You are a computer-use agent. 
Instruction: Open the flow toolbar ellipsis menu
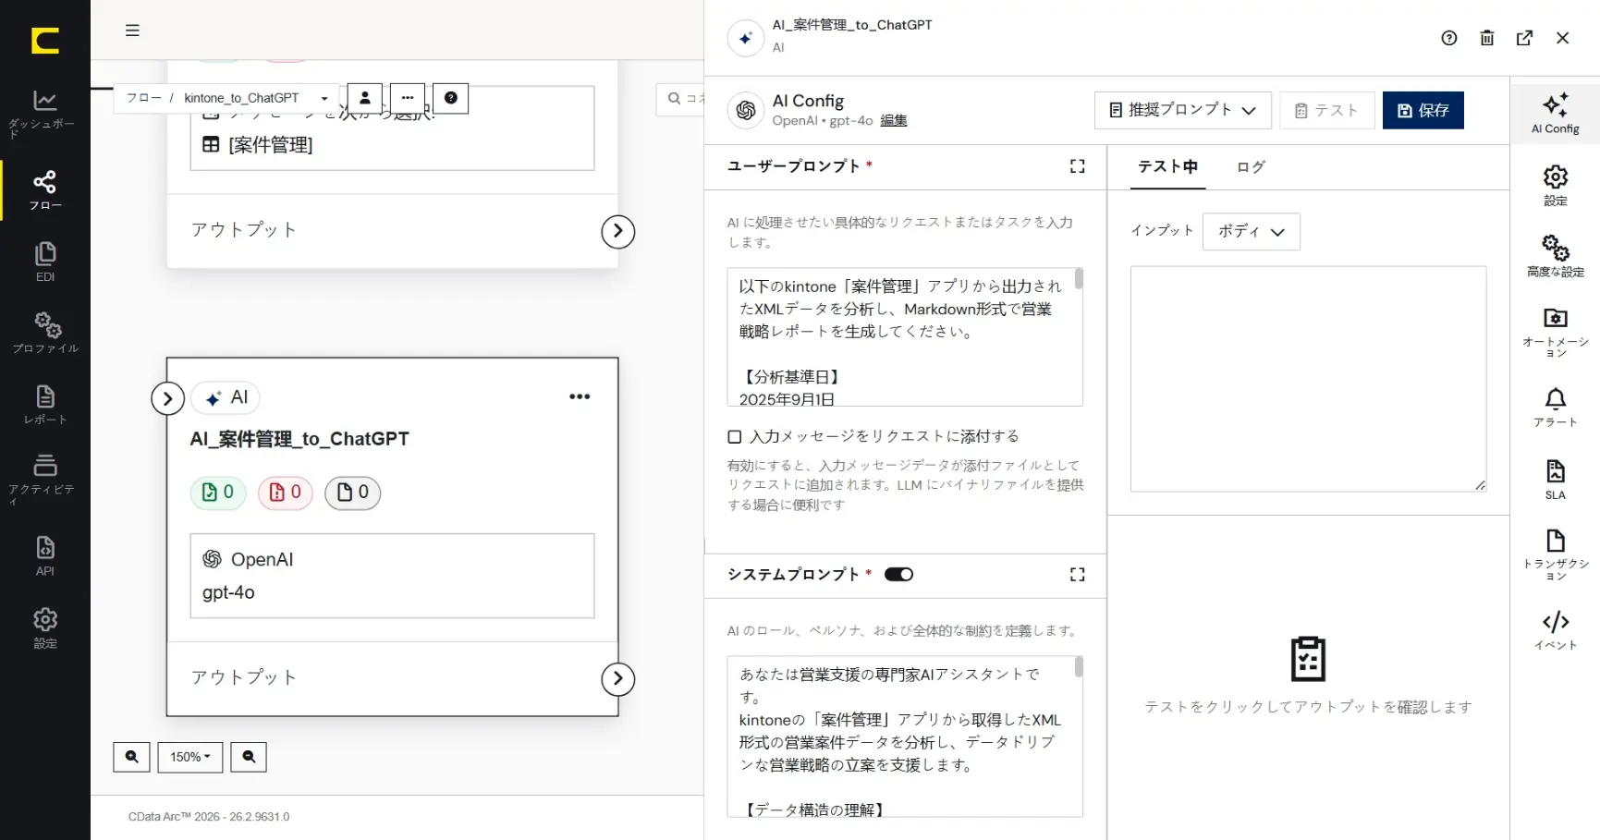click(x=408, y=97)
